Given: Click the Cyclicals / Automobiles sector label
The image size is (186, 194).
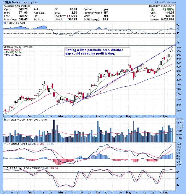Looking at the screenshot, I should tap(16, 5).
